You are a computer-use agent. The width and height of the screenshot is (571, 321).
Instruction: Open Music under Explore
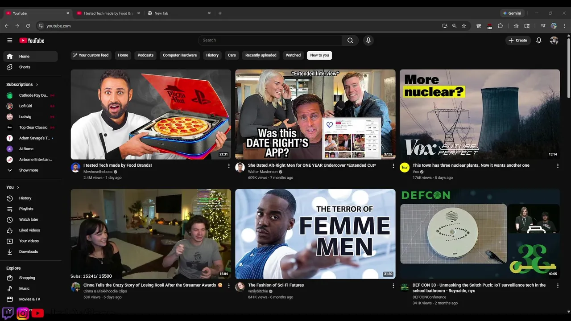coord(30,288)
